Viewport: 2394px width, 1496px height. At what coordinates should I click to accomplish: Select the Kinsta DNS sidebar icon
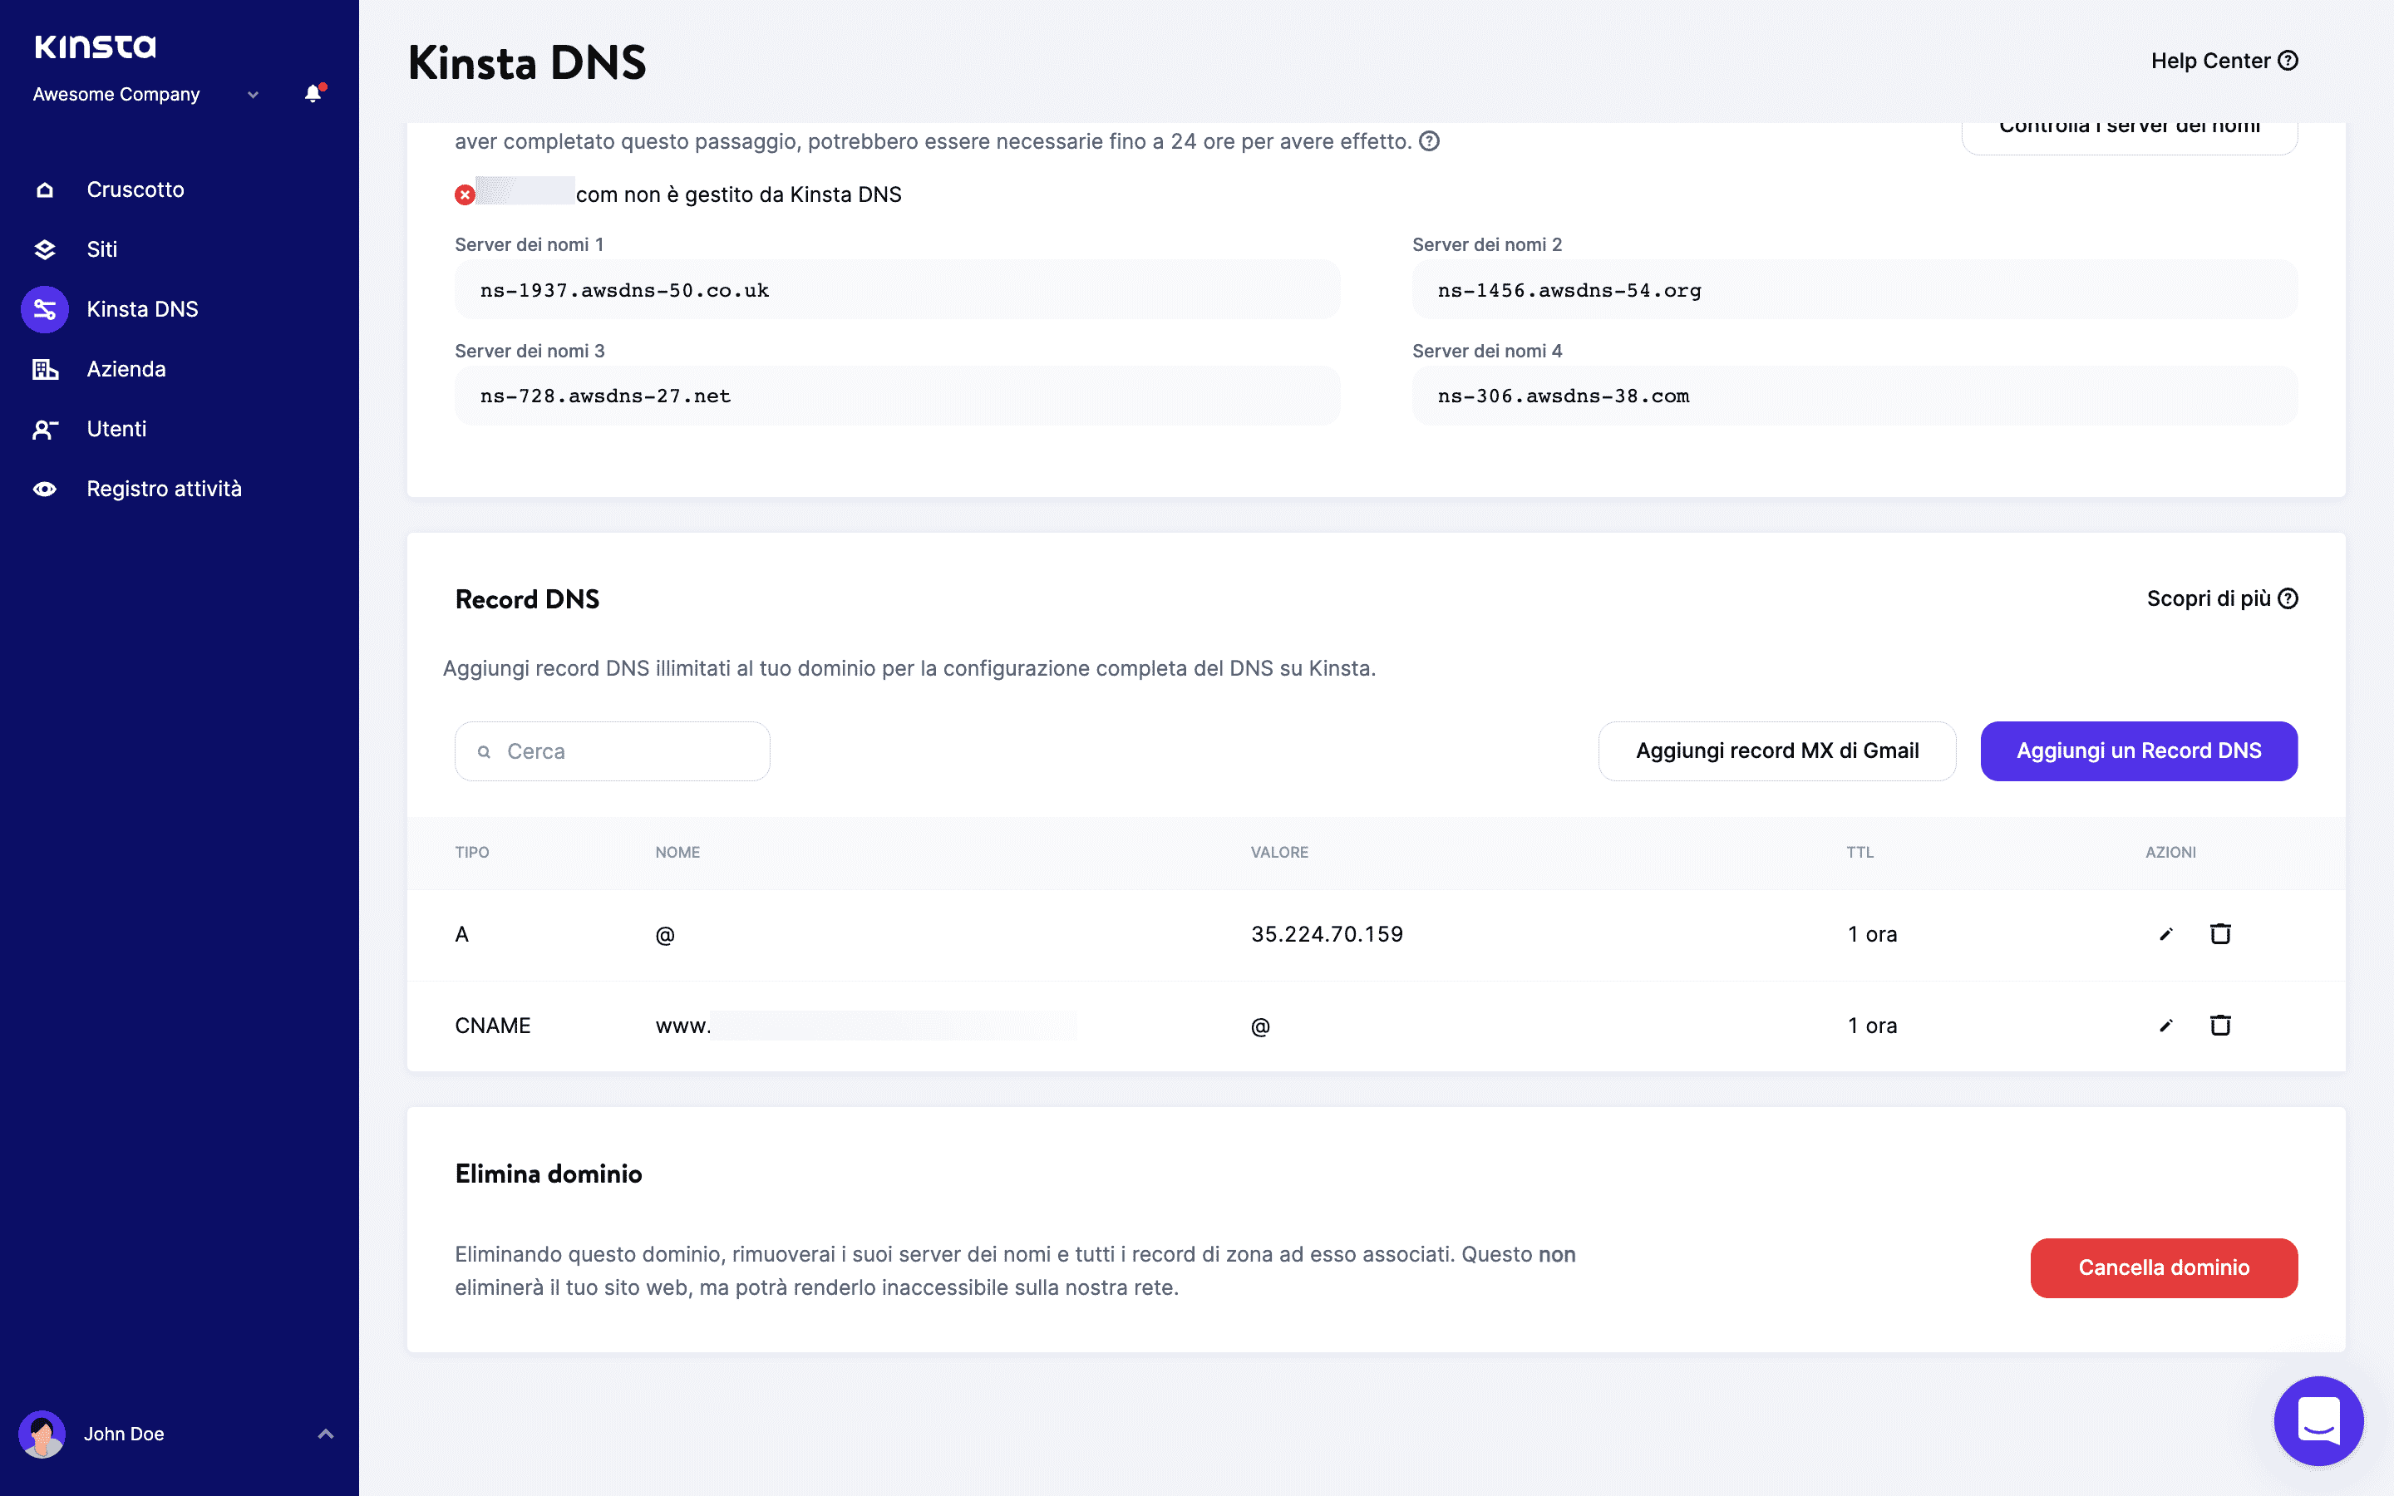click(45, 308)
